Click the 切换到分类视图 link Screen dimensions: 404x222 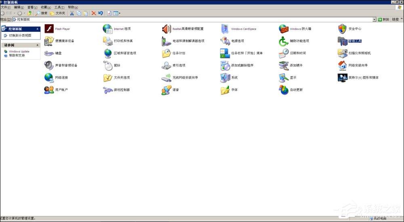coord(20,36)
